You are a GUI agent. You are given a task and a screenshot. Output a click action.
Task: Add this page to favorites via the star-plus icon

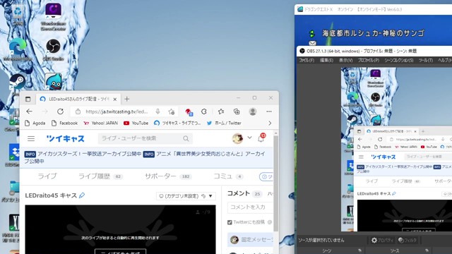pos(172,111)
